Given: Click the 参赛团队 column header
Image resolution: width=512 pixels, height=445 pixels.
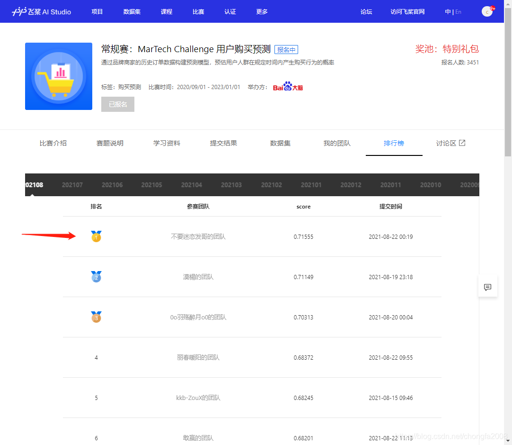Looking at the screenshot, I should (x=198, y=206).
